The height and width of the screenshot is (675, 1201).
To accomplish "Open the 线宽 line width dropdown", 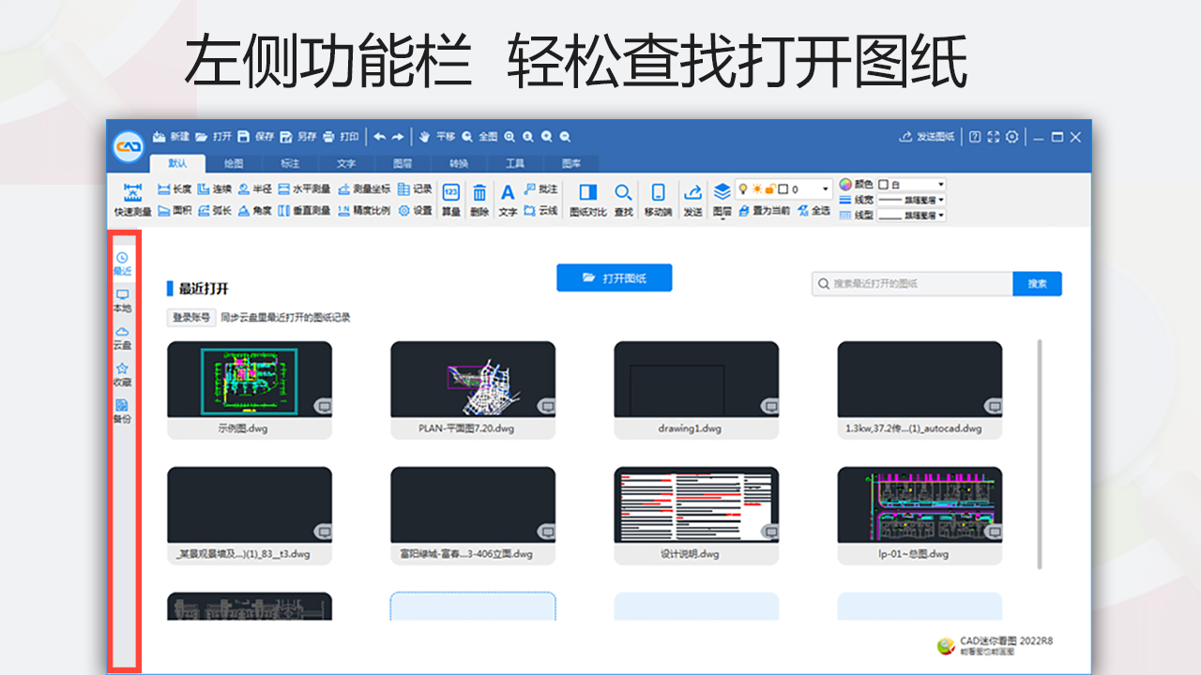I will tap(910, 200).
